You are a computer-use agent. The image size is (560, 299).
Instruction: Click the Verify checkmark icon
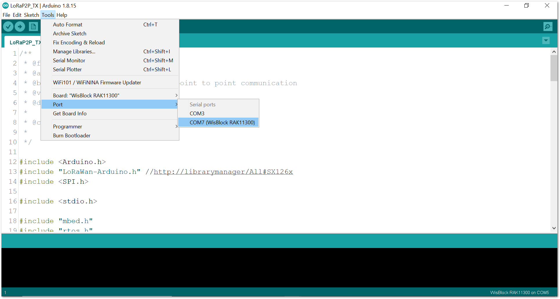click(x=8, y=27)
